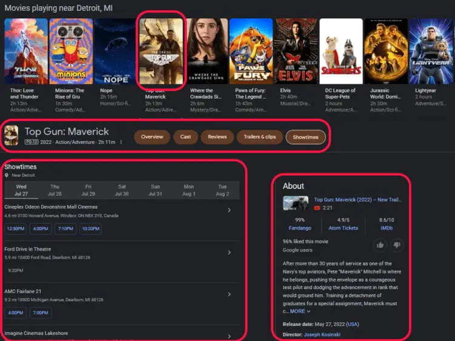Select the Minions: The Rise of Gru poster
Screen dimensions: 455x341
pyautogui.click(x=71, y=51)
